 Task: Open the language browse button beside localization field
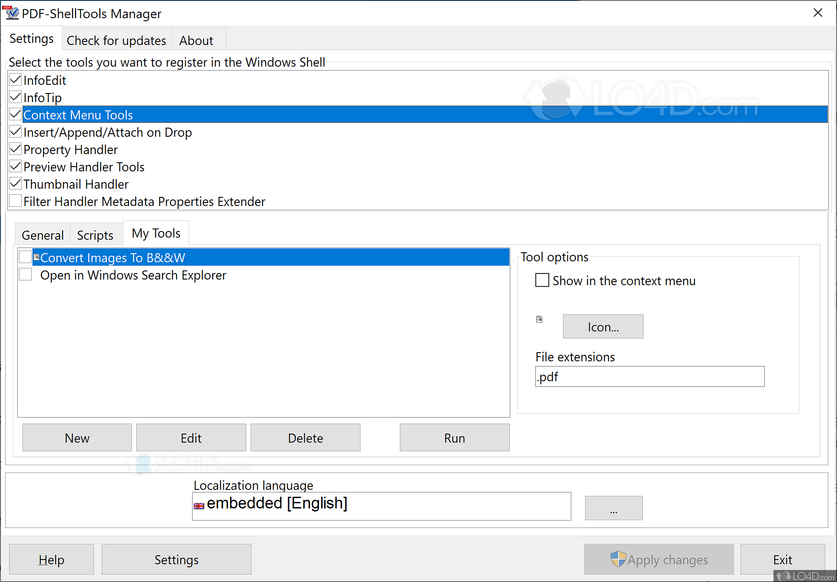tap(614, 508)
